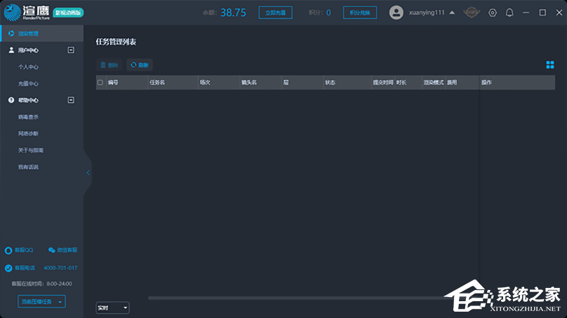Collapse the 帮助中心 section
Viewport: 567px width, 318px height.
tap(71, 100)
